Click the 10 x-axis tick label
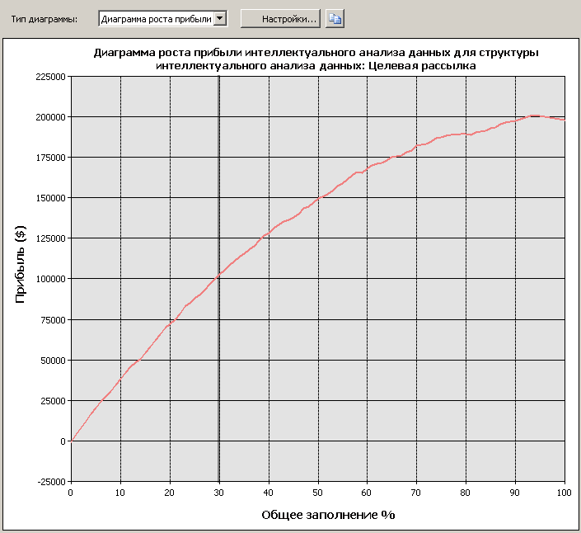Image resolution: width=581 pixels, height=533 pixels. (x=119, y=493)
